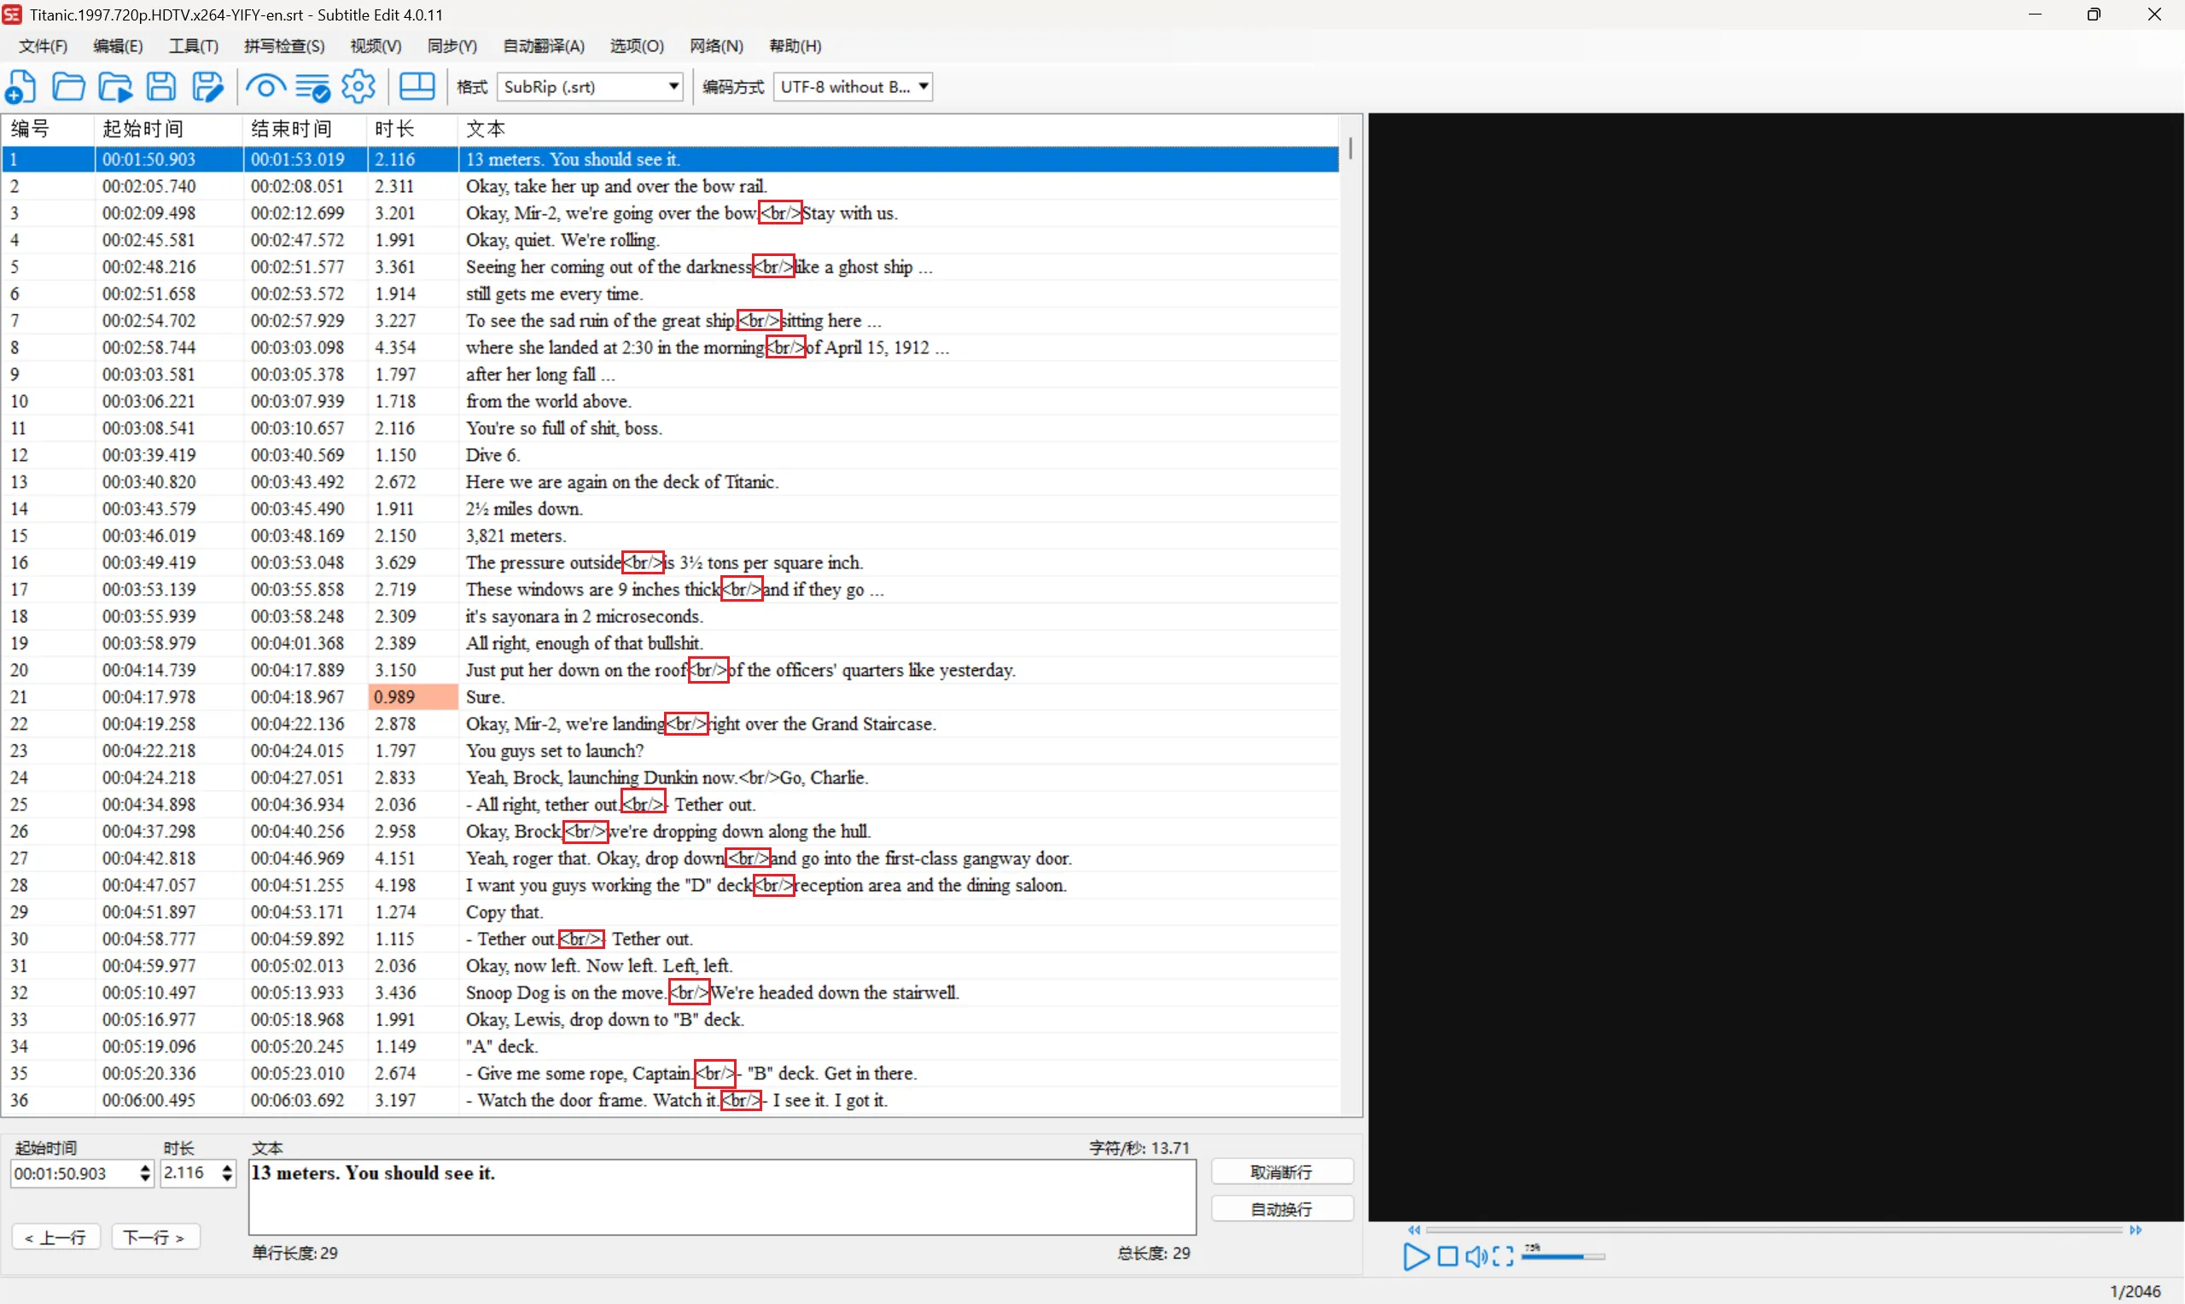Save the subtitle with the floppy icon

pos(161,87)
